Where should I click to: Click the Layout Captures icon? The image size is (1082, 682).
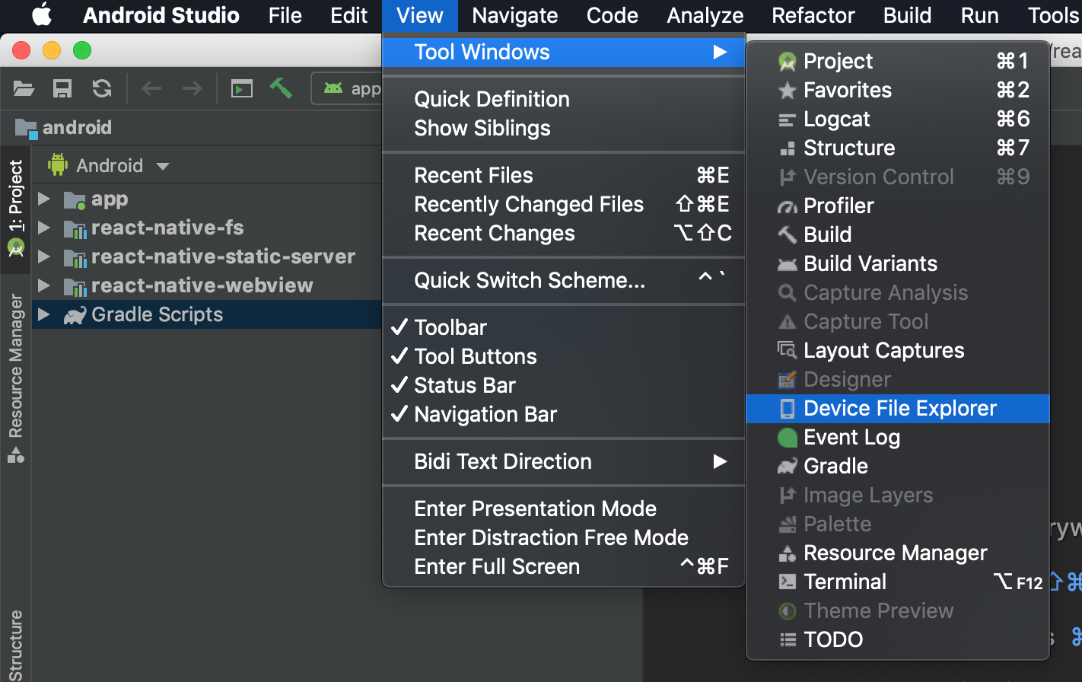[x=787, y=350]
